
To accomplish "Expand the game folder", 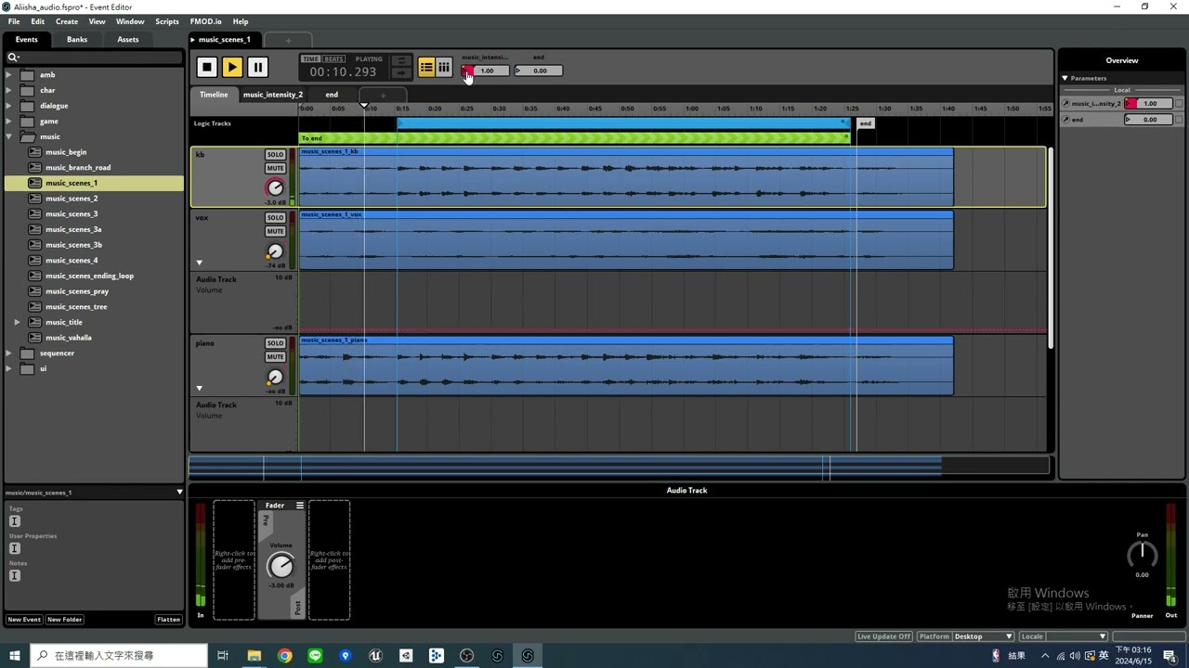I will coord(9,122).
